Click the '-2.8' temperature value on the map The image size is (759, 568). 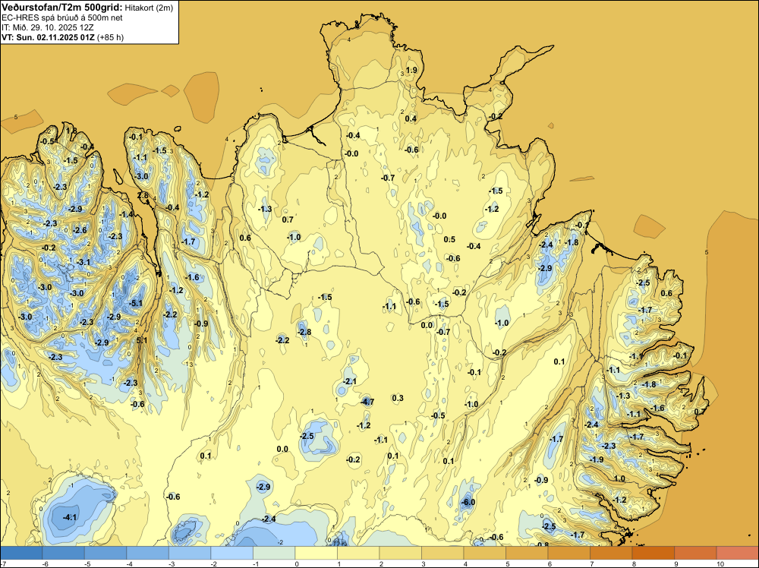point(304,332)
